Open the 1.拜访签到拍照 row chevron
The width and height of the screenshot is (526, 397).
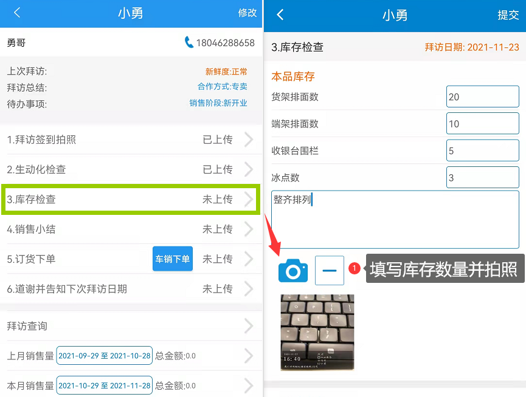(248, 140)
